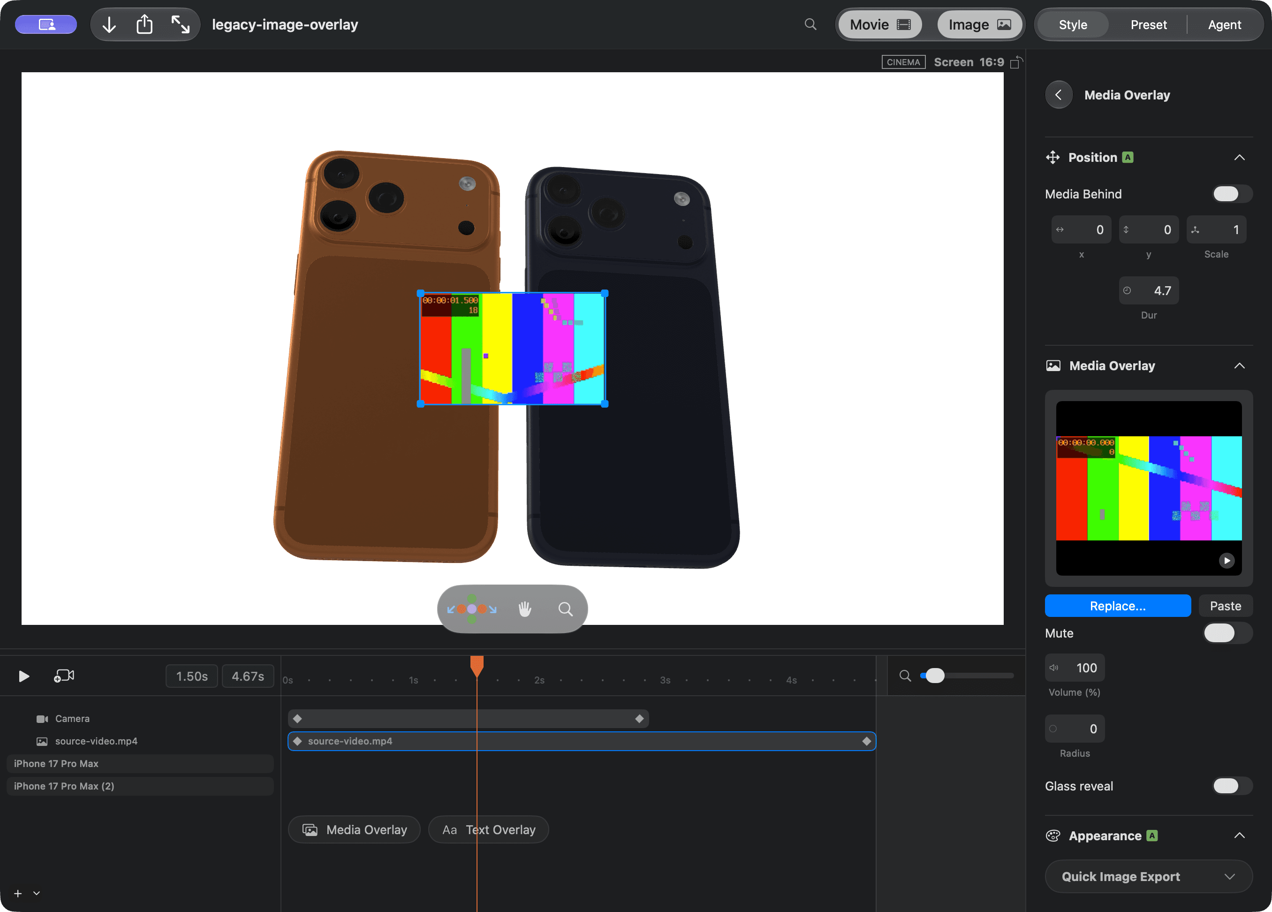Click the timeline zoom magnifier icon
The height and width of the screenshot is (912, 1272).
(905, 676)
